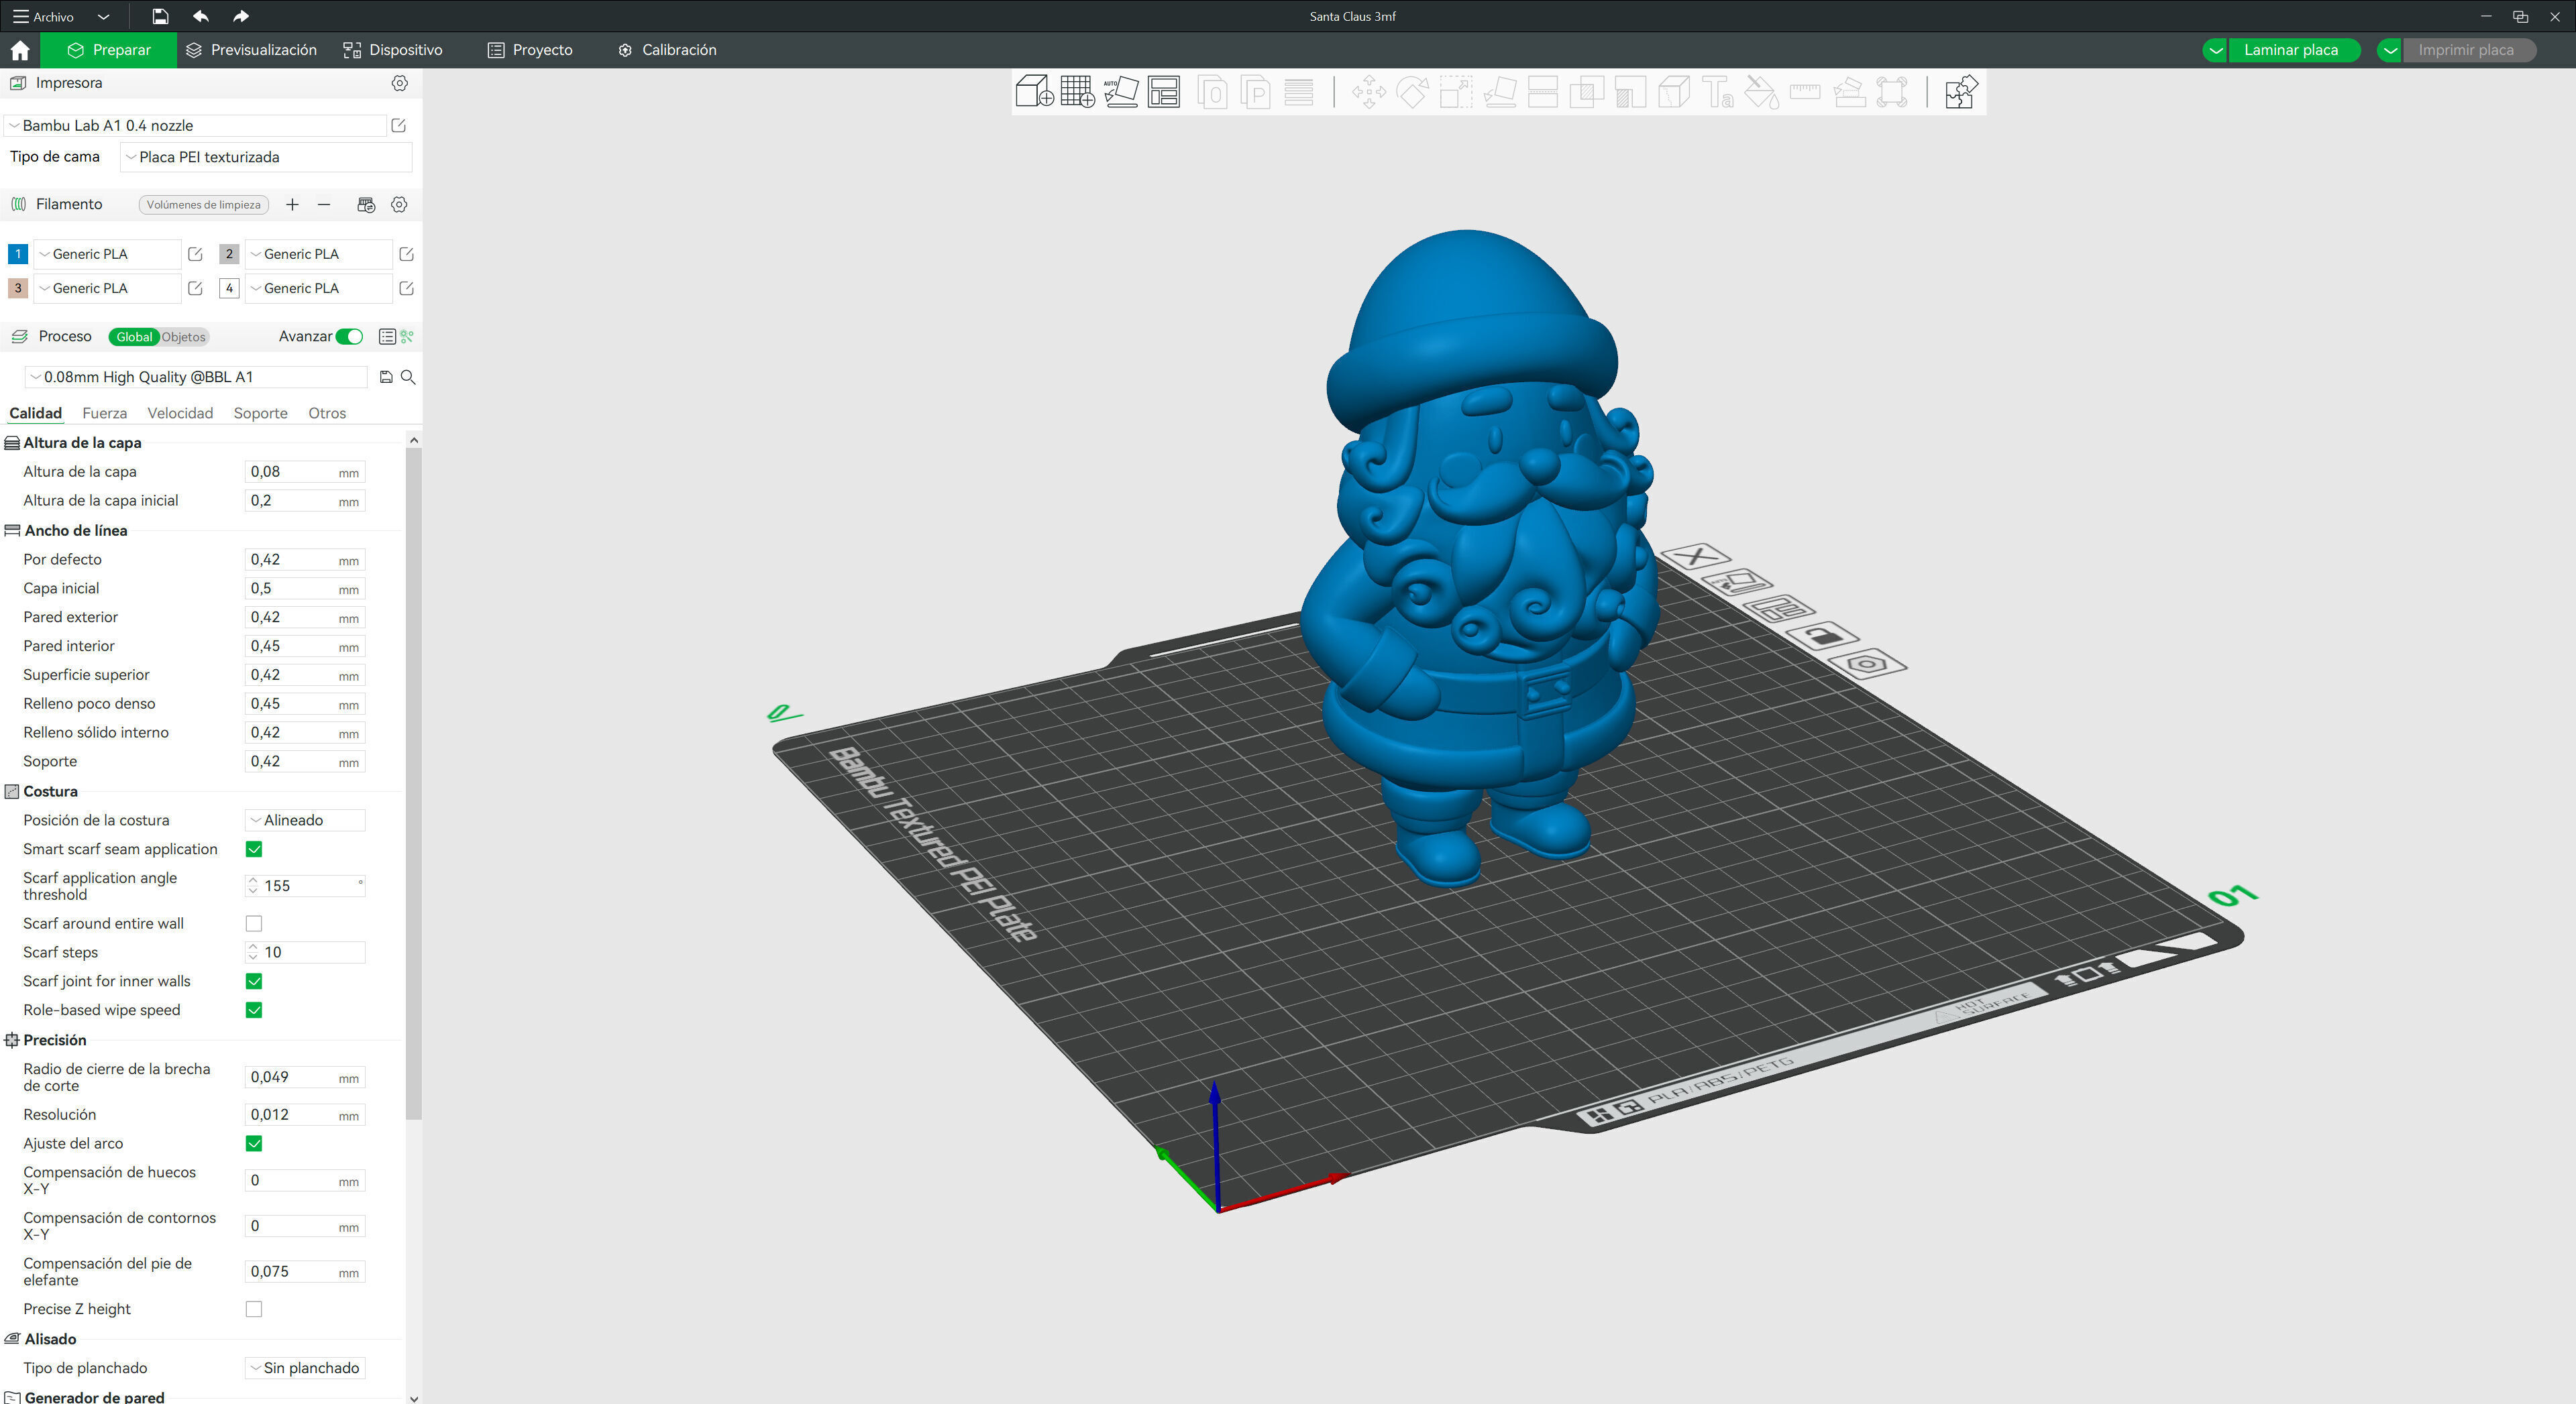Screen dimensions: 2576x1404
Task: Open the Bambu Lab A1 printer dropdown
Action: coord(196,126)
